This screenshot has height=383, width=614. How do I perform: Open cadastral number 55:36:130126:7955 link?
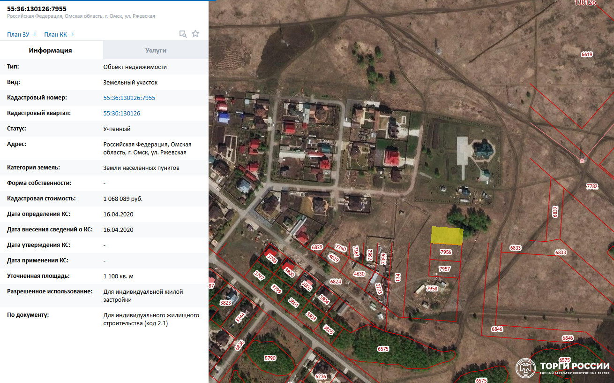click(129, 98)
